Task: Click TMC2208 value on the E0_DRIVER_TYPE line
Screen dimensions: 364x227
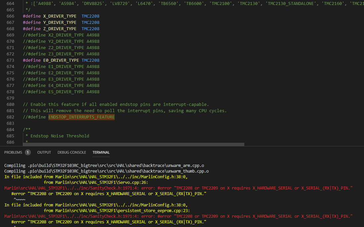Action: point(91,60)
